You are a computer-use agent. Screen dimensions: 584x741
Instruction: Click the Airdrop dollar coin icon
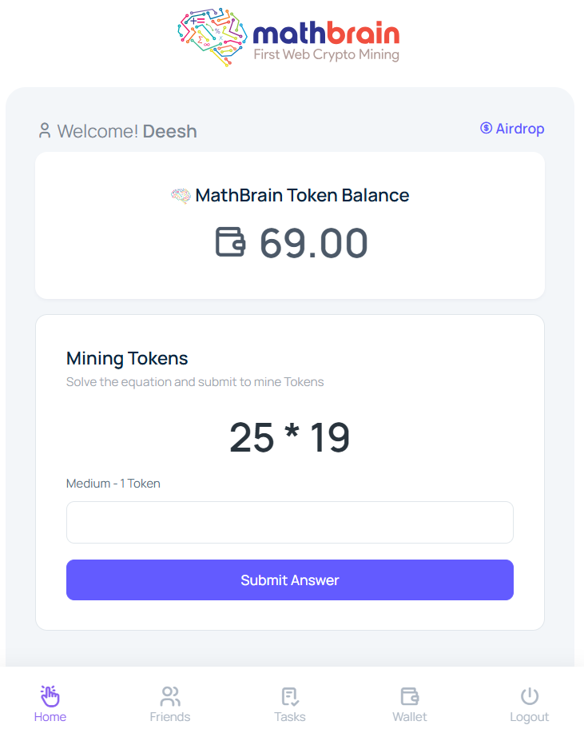484,128
